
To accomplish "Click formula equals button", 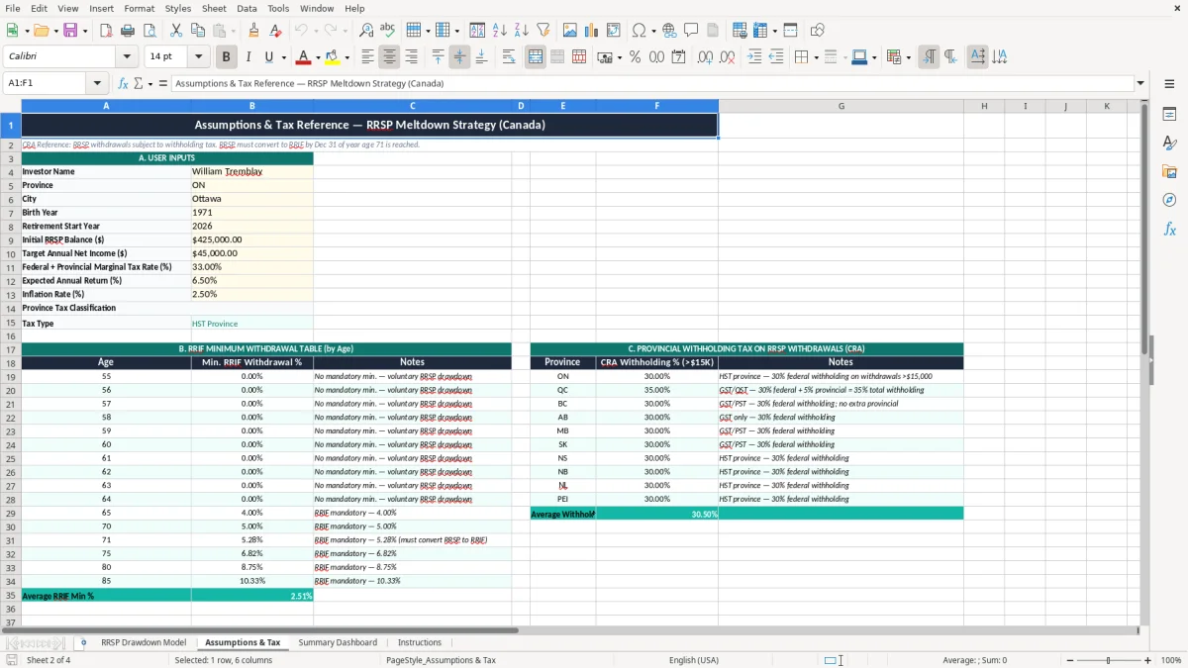I will point(163,83).
